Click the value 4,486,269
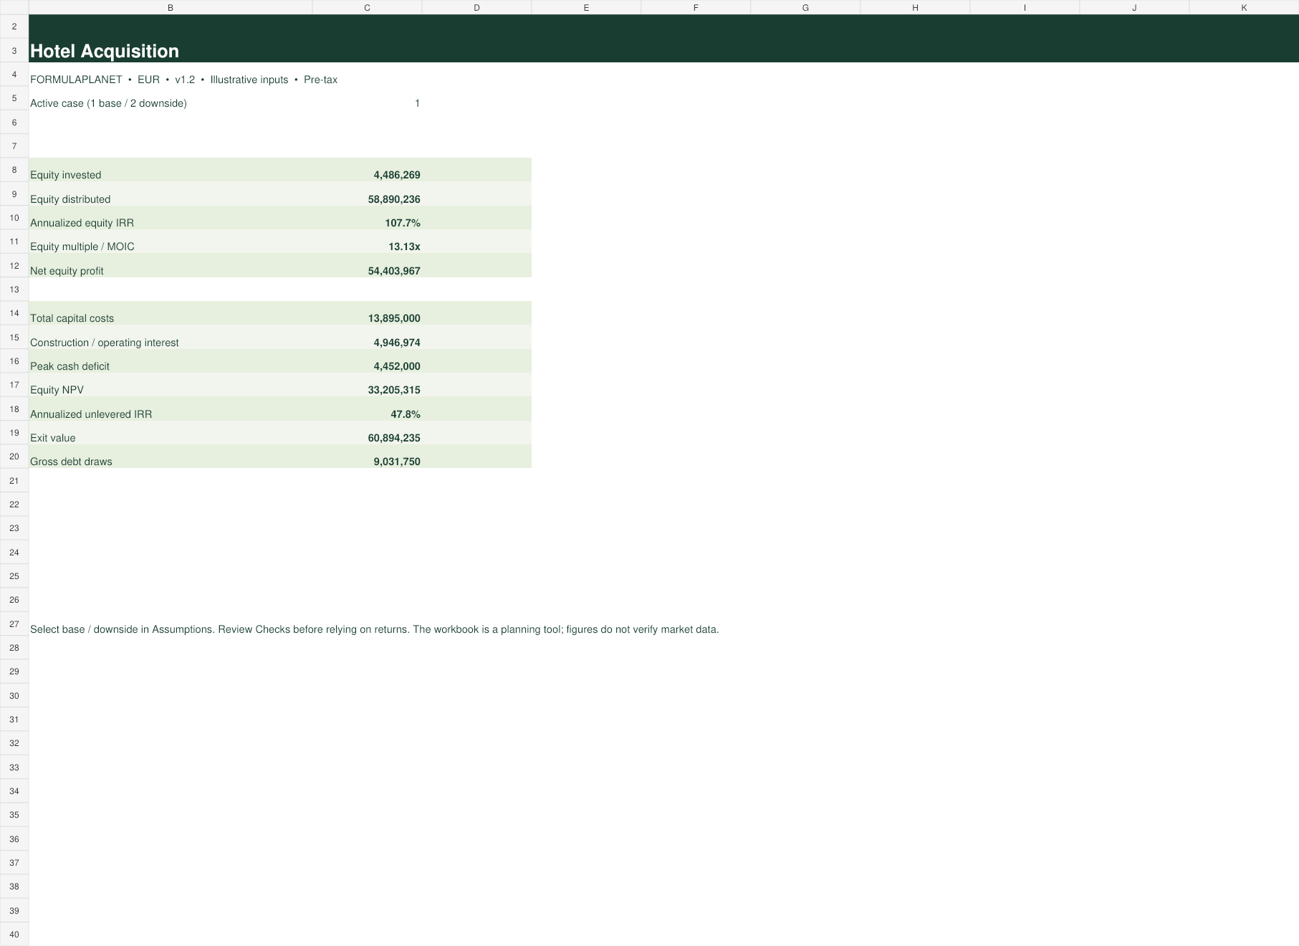 coord(397,175)
